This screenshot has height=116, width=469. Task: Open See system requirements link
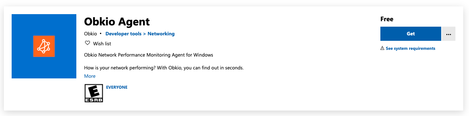pyautogui.click(x=410, y=48)
